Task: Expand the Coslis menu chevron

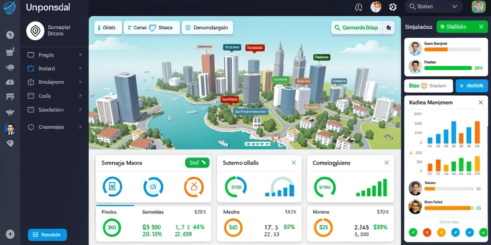Action: point(80,96)
